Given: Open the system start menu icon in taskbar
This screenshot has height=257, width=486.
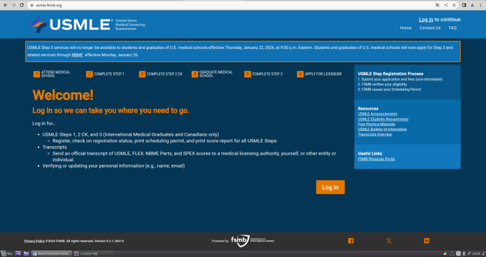Looking at the screenshot, I should [3, 254].
